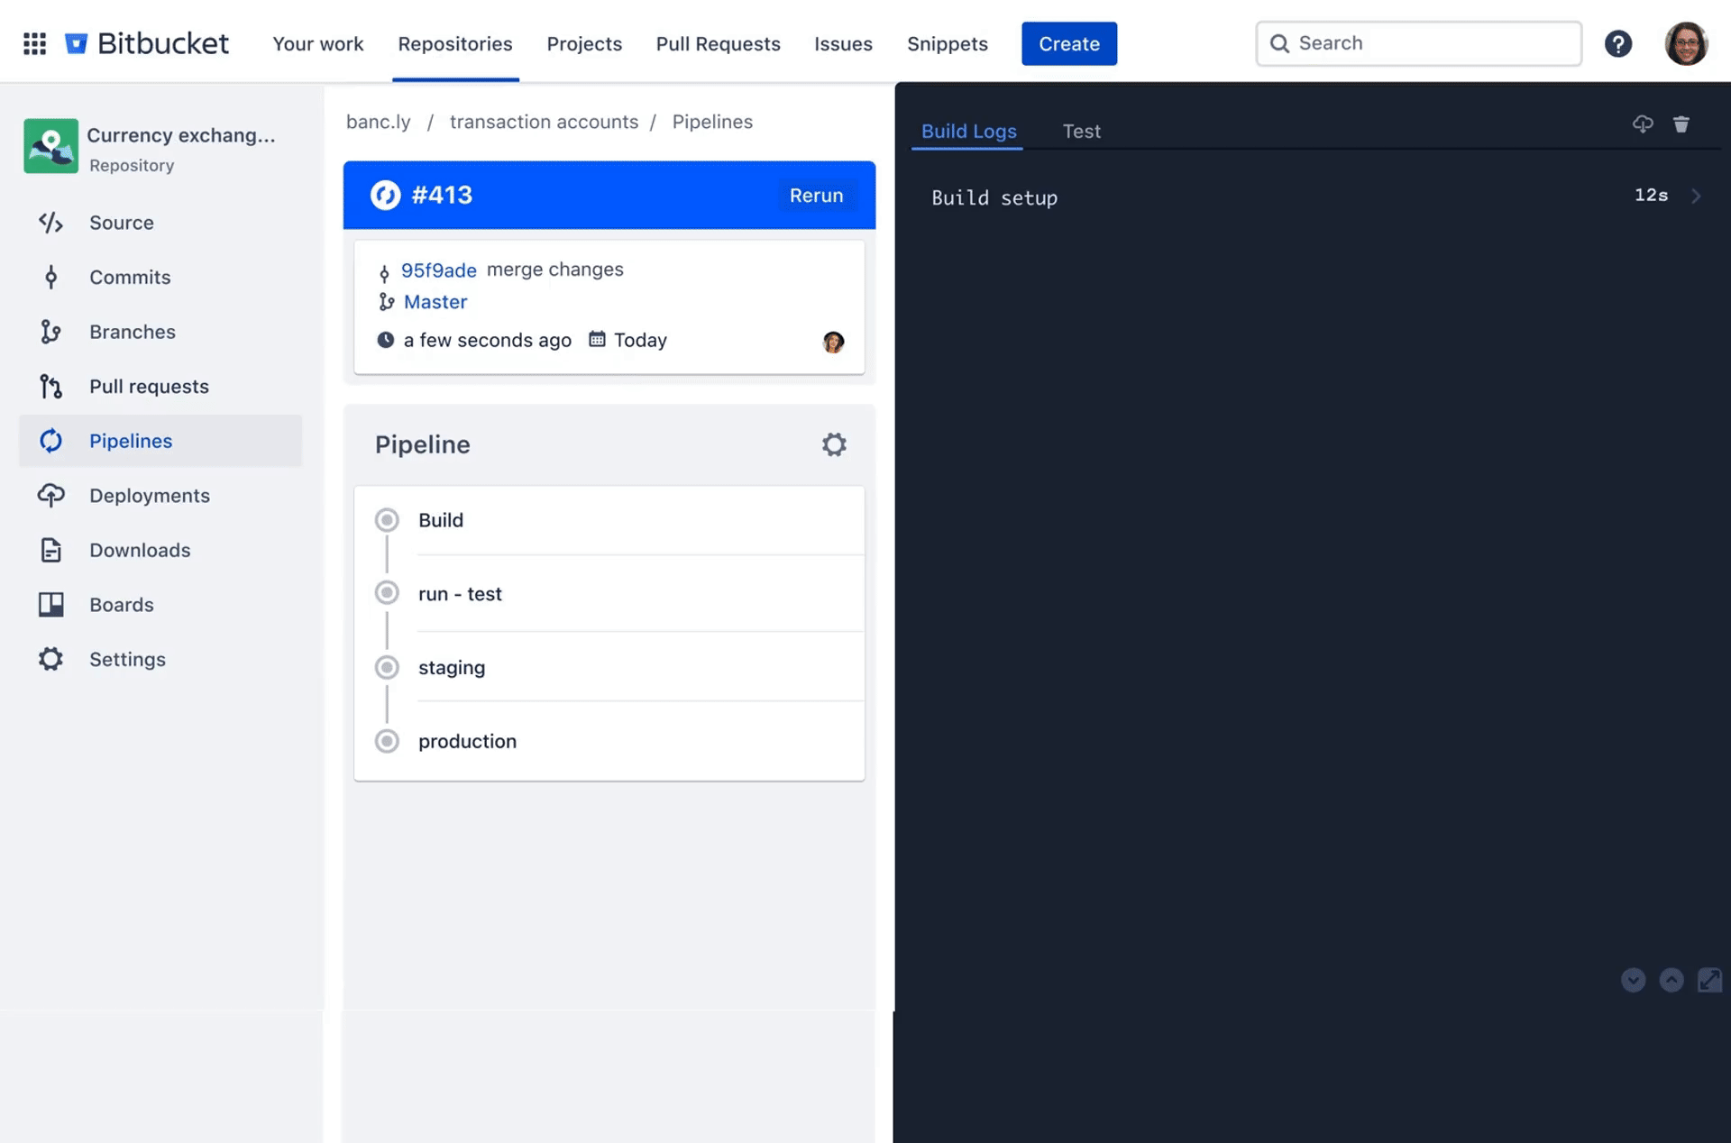The width and height of the screenshot is (1731, 1143).
Task: Click the expand Build setup arrow
Action: pyautogui.click(x=1697, y=197)
